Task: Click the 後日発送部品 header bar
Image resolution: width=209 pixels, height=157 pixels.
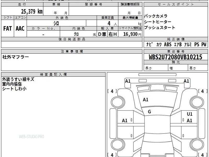Action: (x=72, y=39)
